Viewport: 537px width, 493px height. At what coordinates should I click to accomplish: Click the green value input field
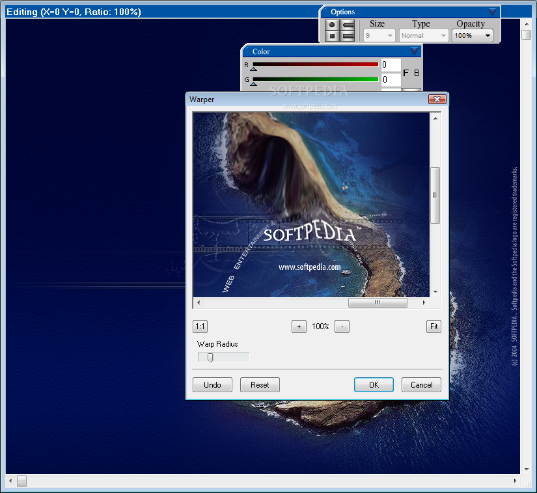pyautogui.click(x=391, y=80)
